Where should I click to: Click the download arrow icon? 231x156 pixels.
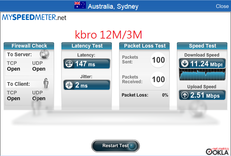pyautogui.click(x=184, y=64)
